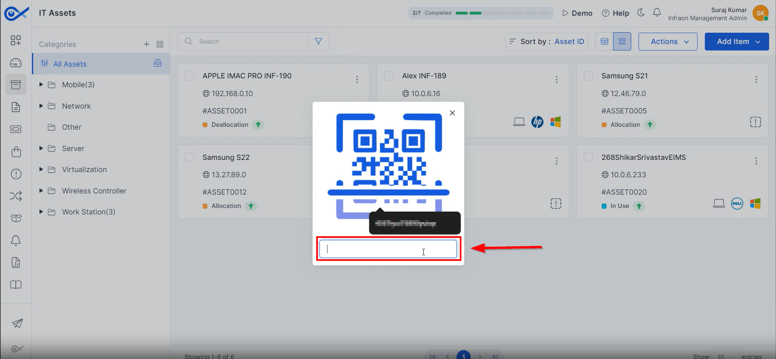Select the APPLE IMAC PRO INF-190 checkbox
Screen dimensions: 776x359
click(x=189, y=76)
